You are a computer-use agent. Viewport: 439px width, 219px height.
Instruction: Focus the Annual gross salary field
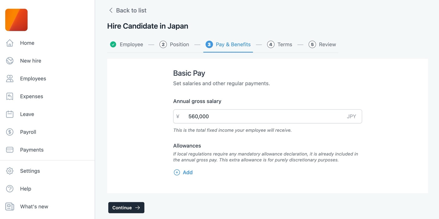264,116
